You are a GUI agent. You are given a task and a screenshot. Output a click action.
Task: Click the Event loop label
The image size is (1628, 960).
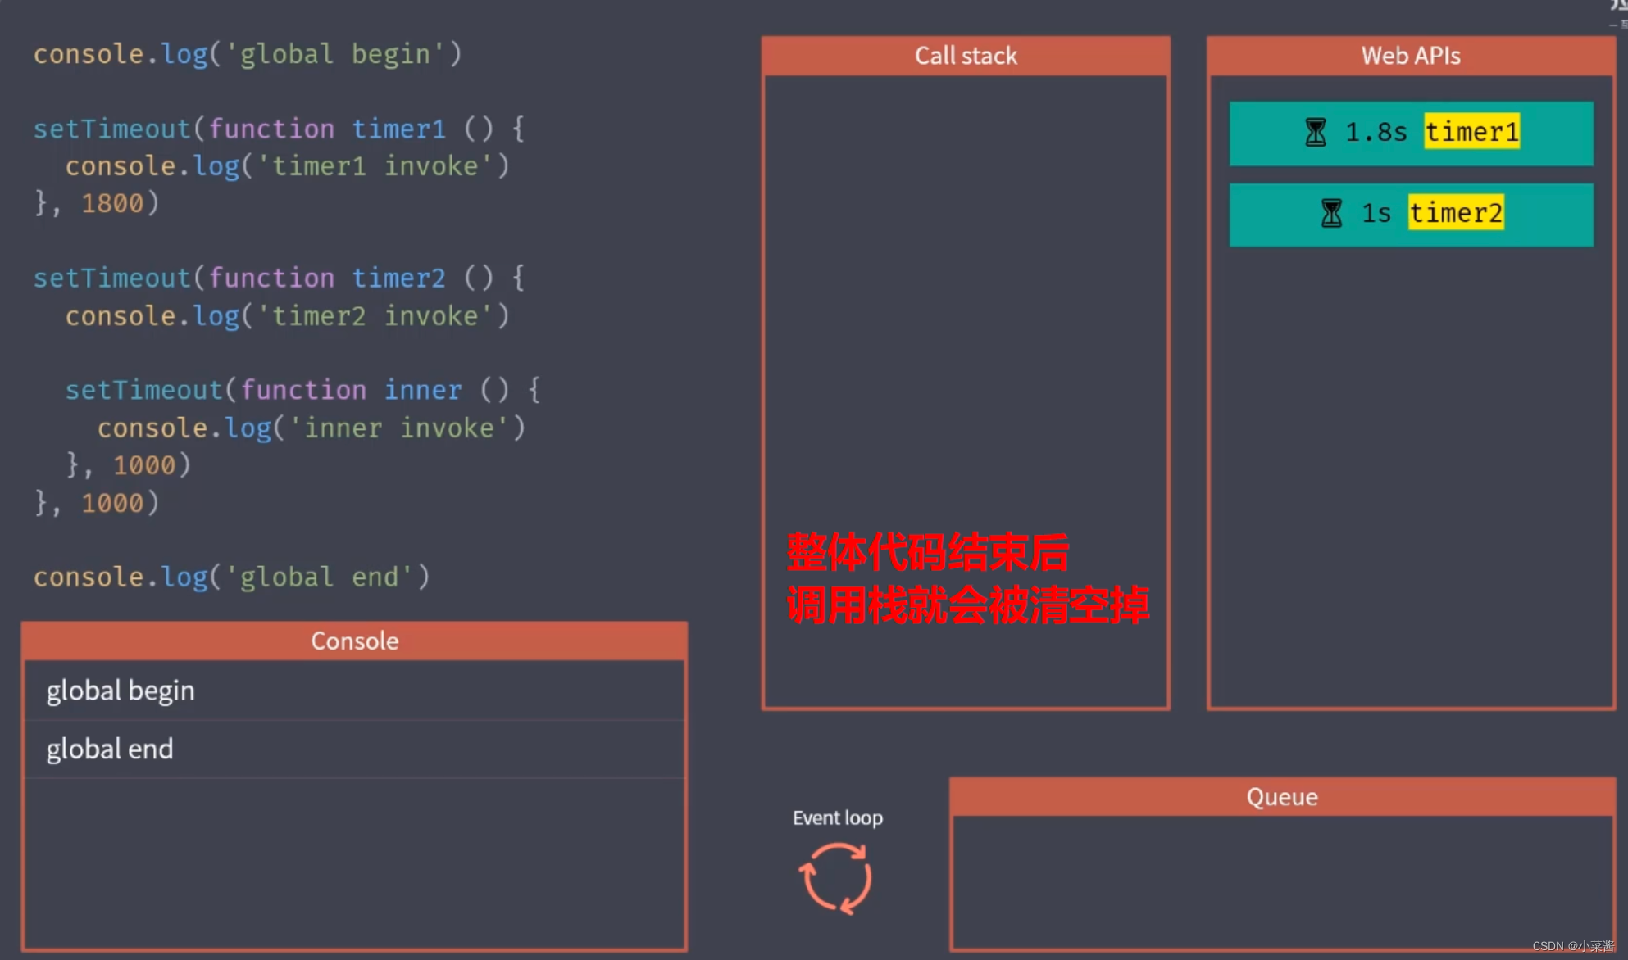[837, 817]
